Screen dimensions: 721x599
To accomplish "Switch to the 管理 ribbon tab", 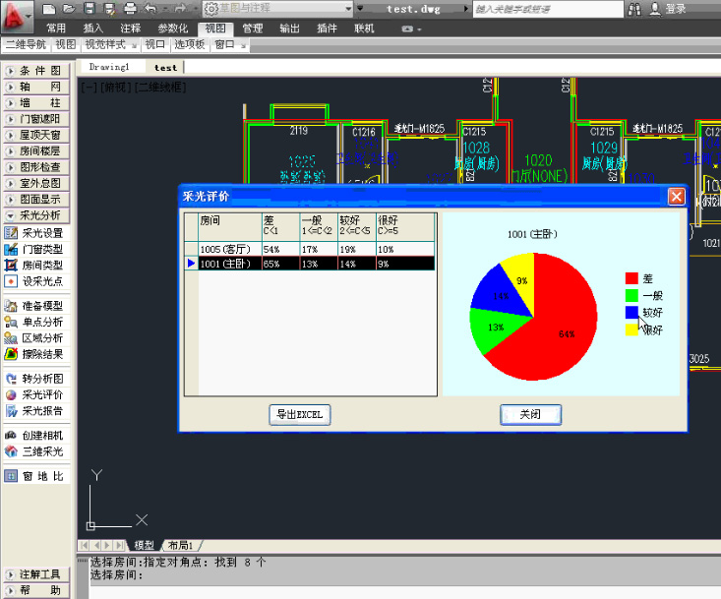I will [x=253, y=29].
